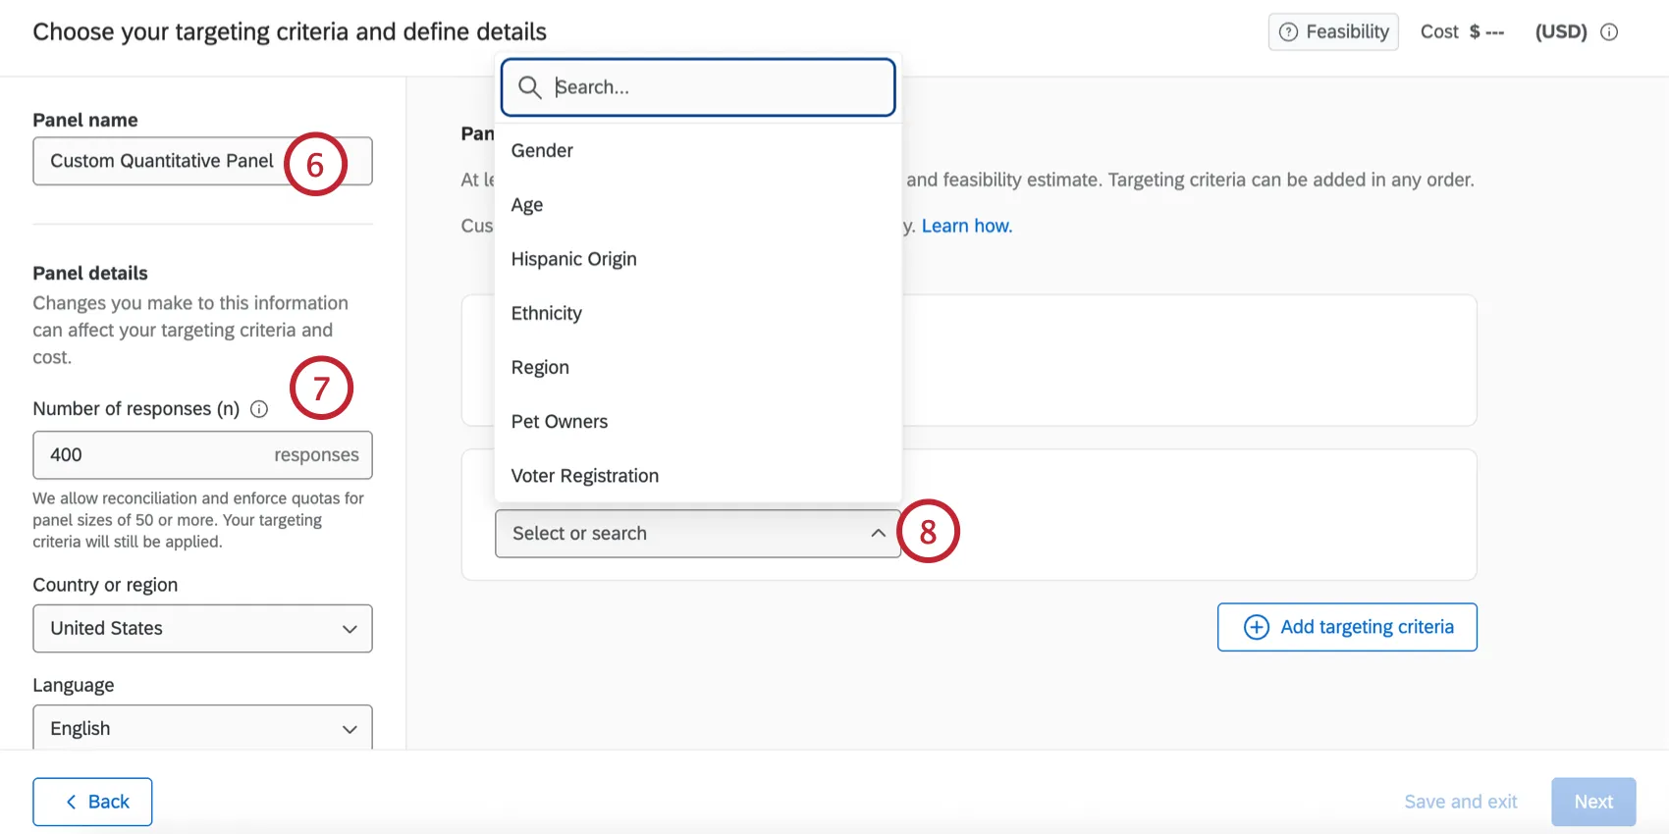Select Pet Owners criteria option

pos(559,422)
